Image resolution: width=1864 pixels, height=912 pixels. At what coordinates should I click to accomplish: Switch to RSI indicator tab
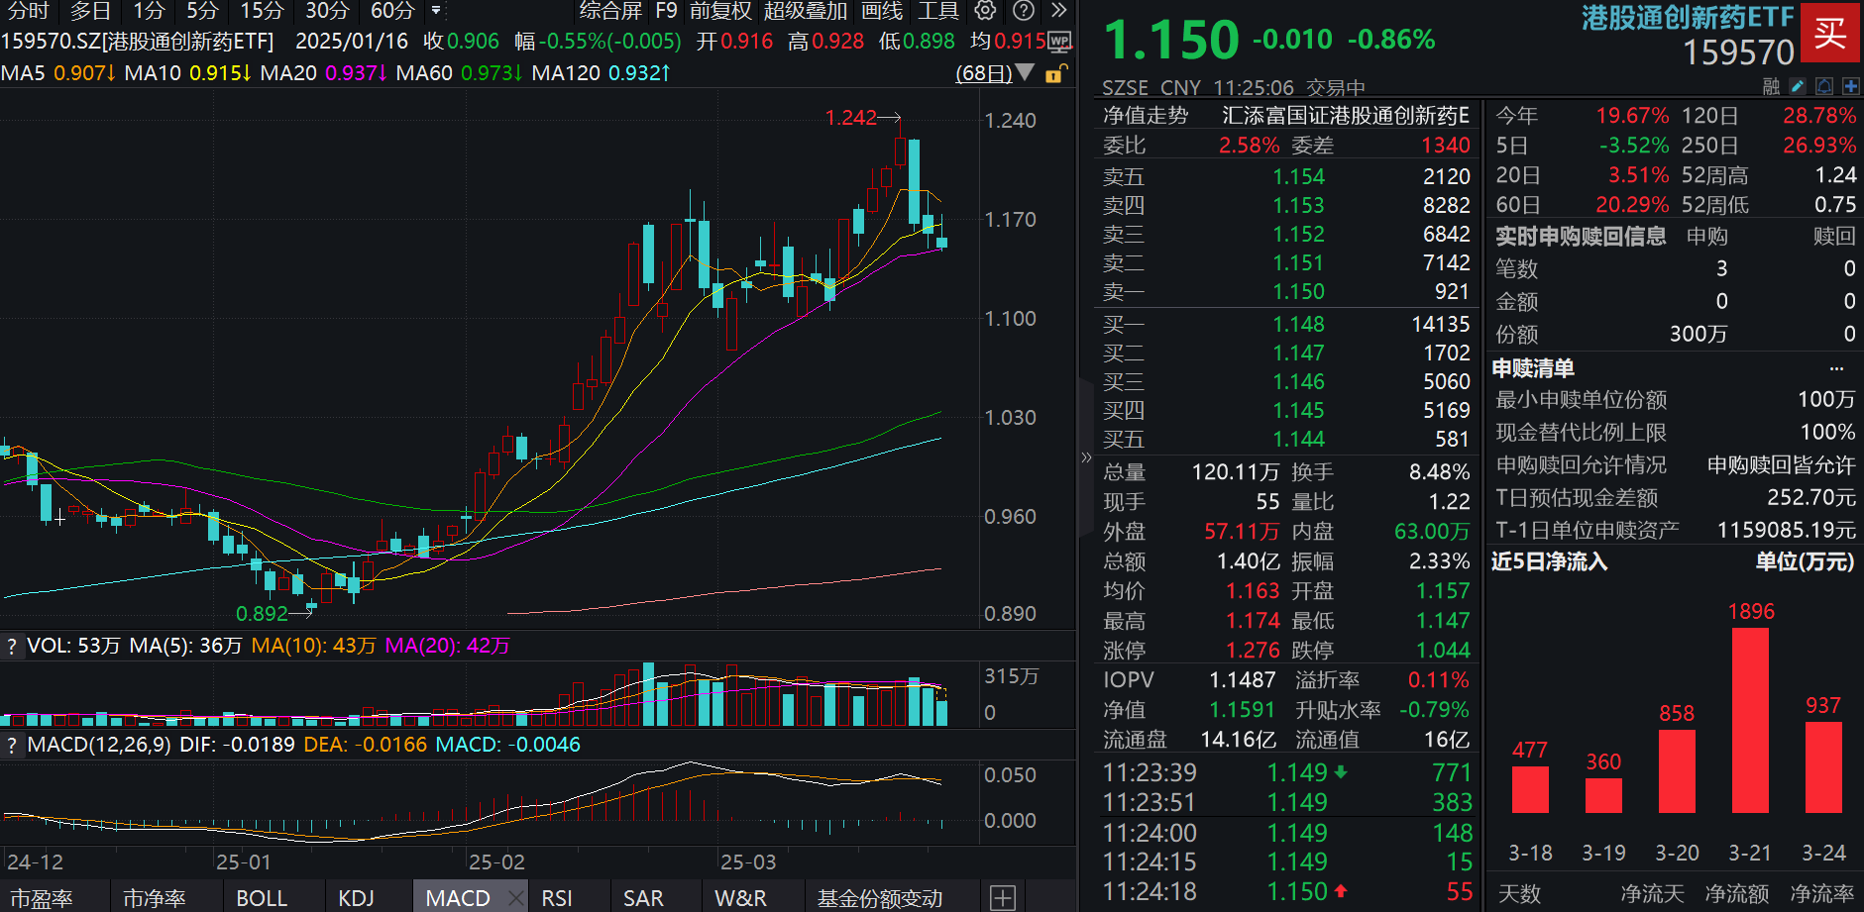click(557, 898)
